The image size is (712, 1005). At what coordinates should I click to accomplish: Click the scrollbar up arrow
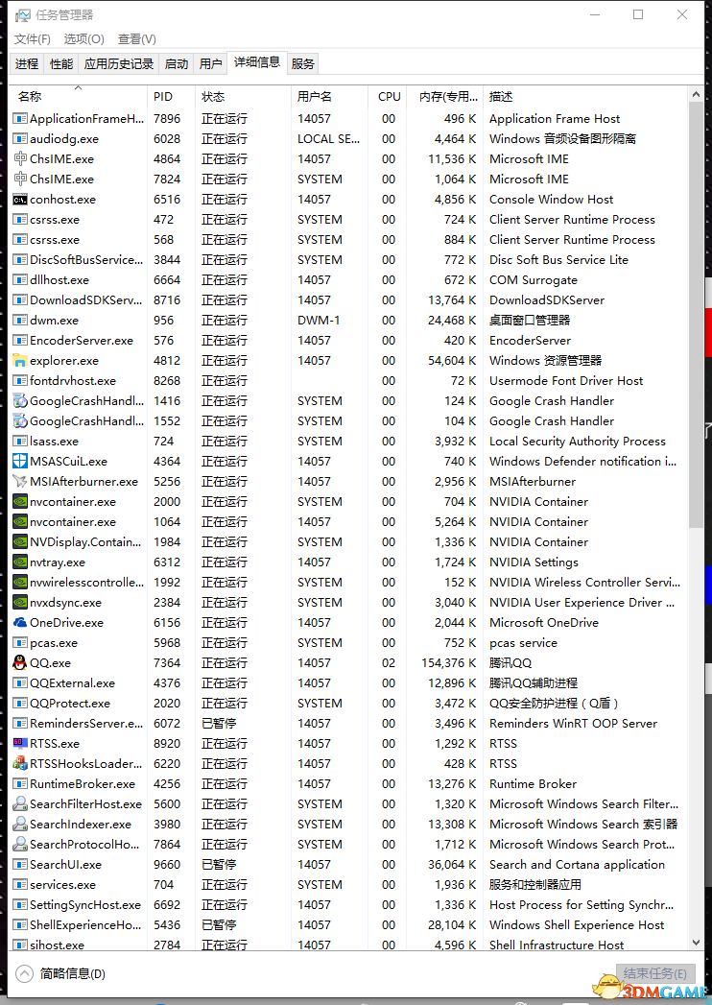[x=696, y=94]
